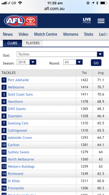Viewport: 109px width, 195px height.
Task: Tap the rank 10 badge for Carlton
Action: coord(4,145)
